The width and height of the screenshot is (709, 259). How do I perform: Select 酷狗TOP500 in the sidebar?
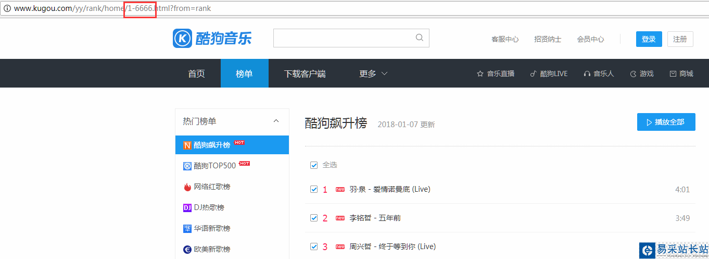(232, 166)
